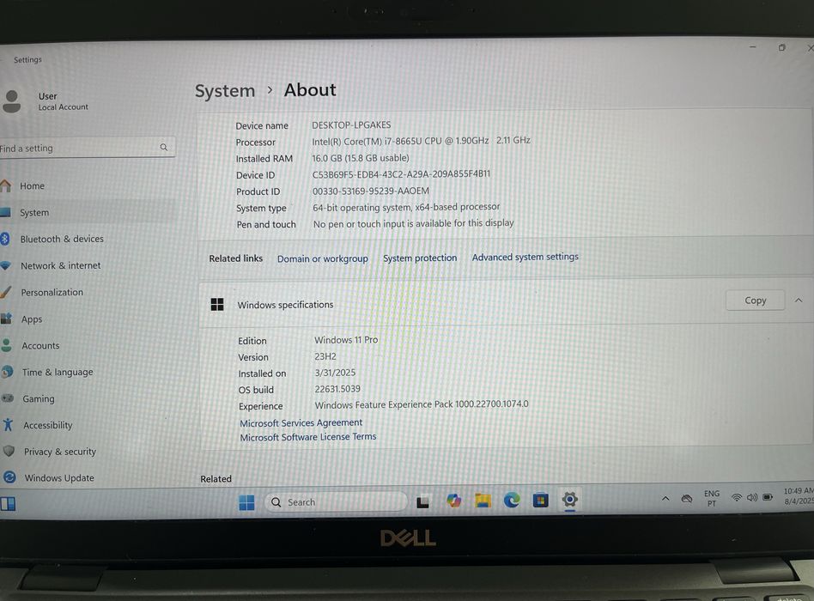Click the device name DESKTOP-LPGAKES
The width and height of the screenshot is (814, 601).
point(351,125)
